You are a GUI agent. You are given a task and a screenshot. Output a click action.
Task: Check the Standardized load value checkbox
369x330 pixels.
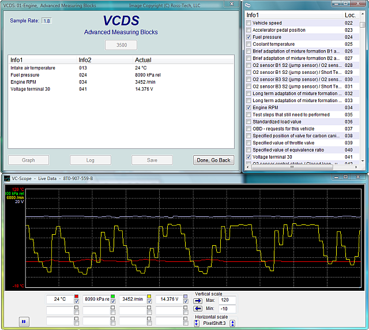click(248, 122)
